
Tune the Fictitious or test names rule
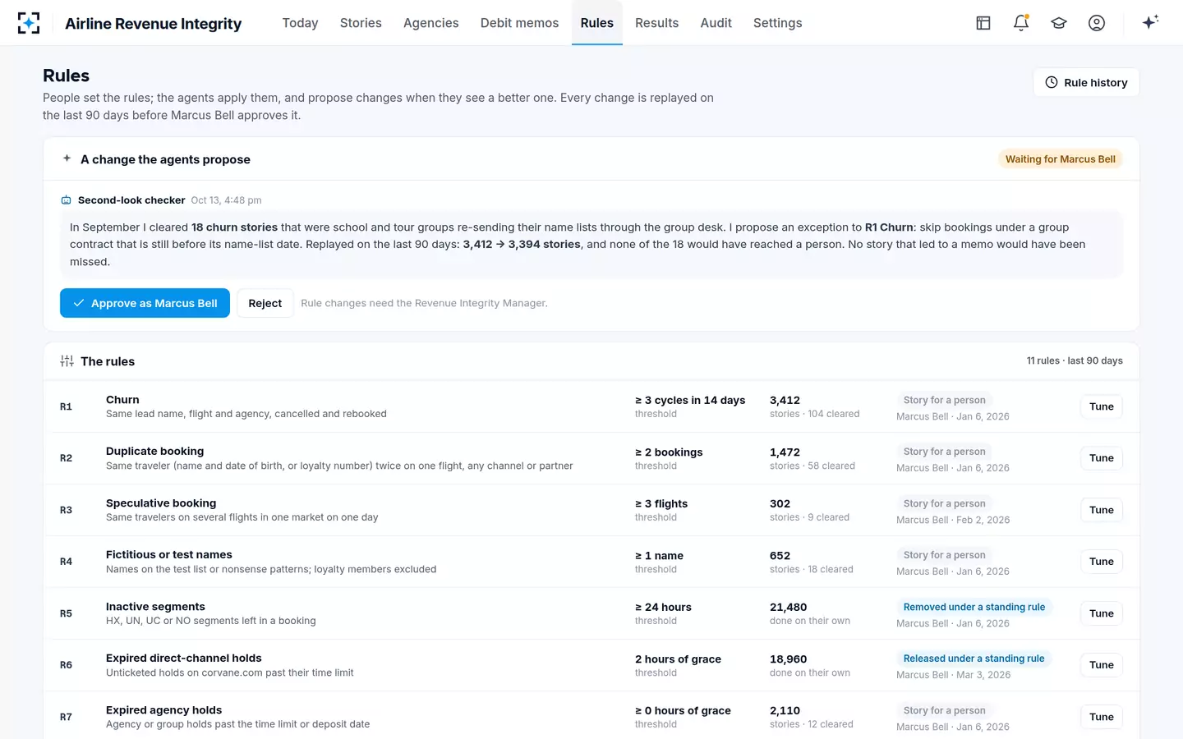[1102, 562]
